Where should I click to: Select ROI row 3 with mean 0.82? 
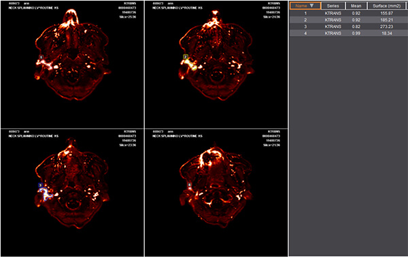pyautogui.click(x=349, y=26)
